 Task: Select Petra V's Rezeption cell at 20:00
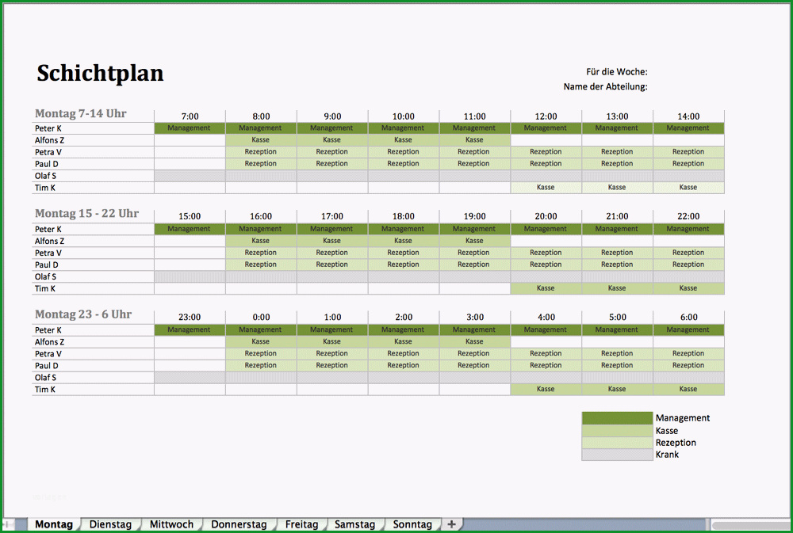(x=546, y=253)
